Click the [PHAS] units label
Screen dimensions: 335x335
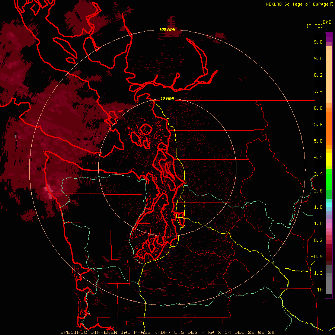tap(315, 26)
